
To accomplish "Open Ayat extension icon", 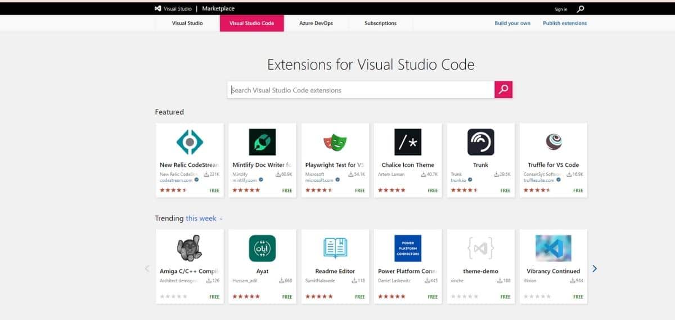I will click(262, 248).
